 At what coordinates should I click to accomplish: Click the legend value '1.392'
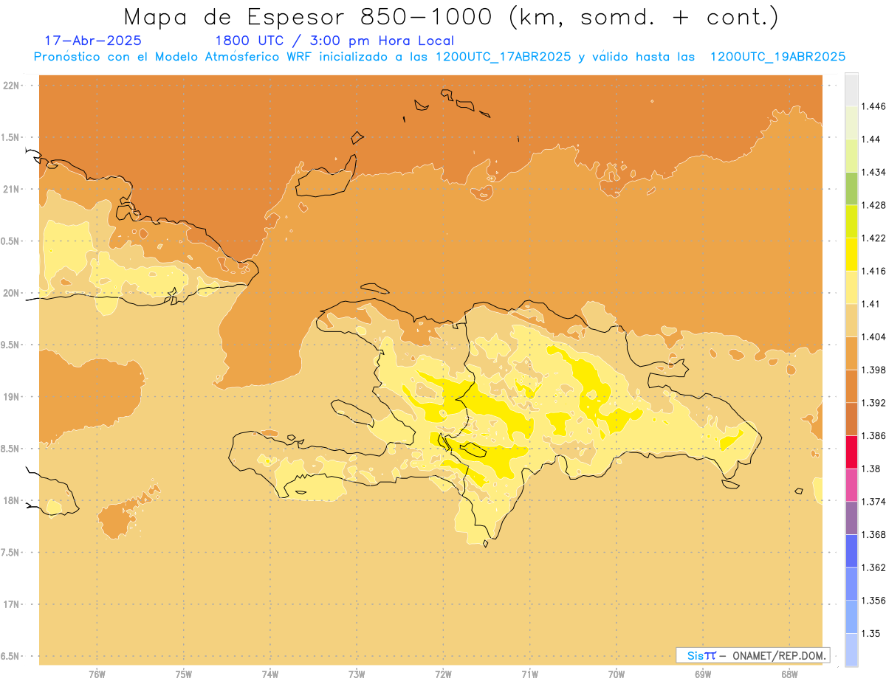click(x=875, y=403)
